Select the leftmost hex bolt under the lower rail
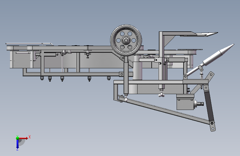 coord(42,78)
